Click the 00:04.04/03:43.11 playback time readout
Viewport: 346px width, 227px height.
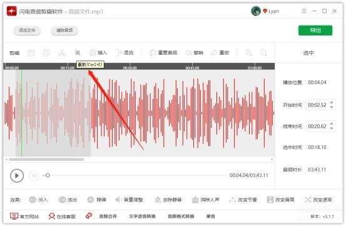[x=248, y=175]
